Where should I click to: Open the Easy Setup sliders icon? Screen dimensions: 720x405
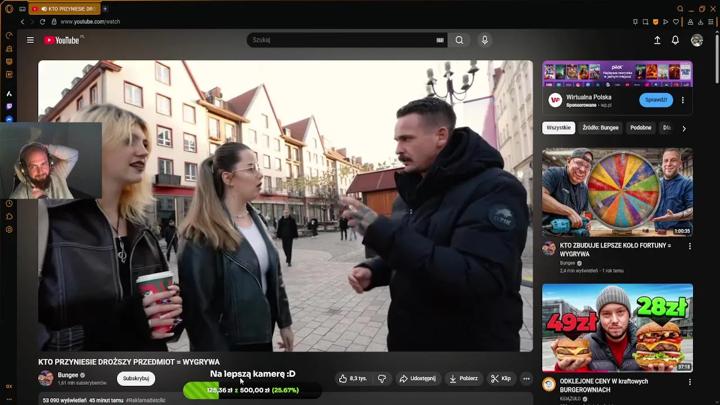coord(711,22)
